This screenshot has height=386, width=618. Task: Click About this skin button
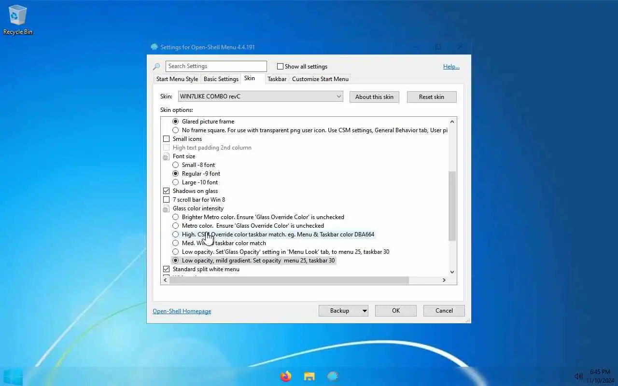pos(374,97)
